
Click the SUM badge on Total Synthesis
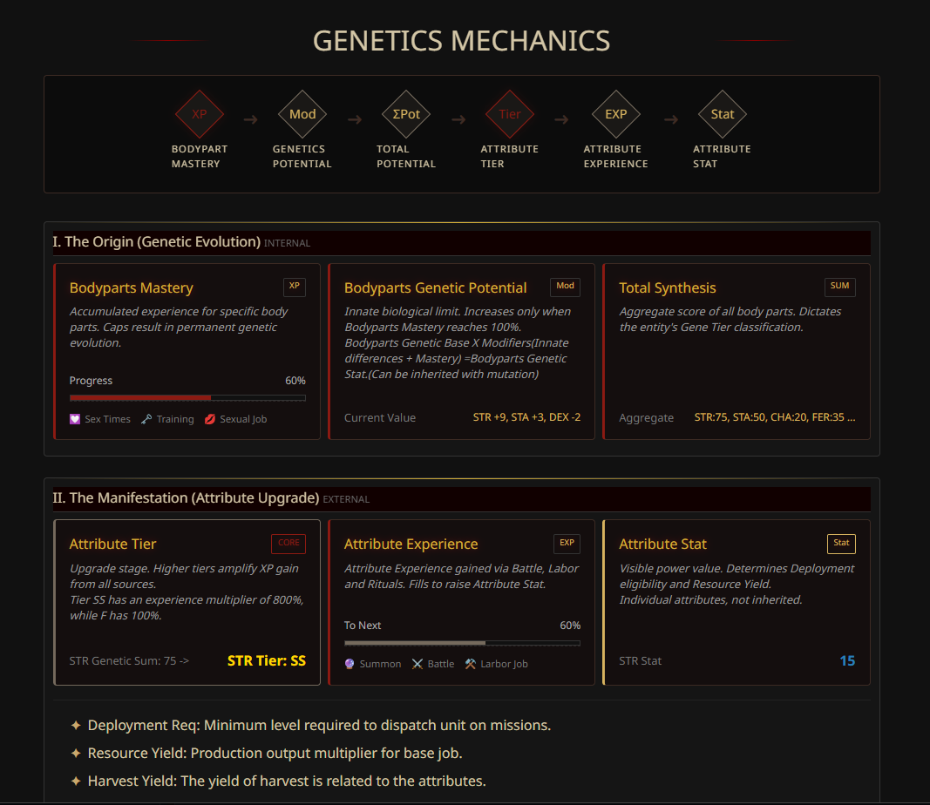pos(840,286)
